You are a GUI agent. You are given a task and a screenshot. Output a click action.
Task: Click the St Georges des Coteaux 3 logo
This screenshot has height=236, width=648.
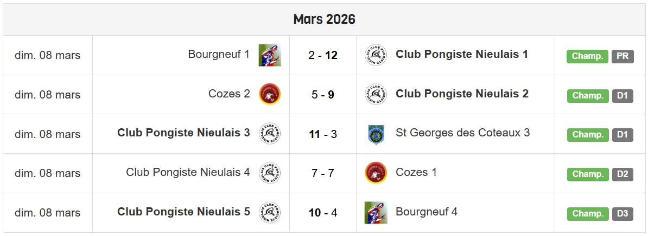tap(376, 134)
